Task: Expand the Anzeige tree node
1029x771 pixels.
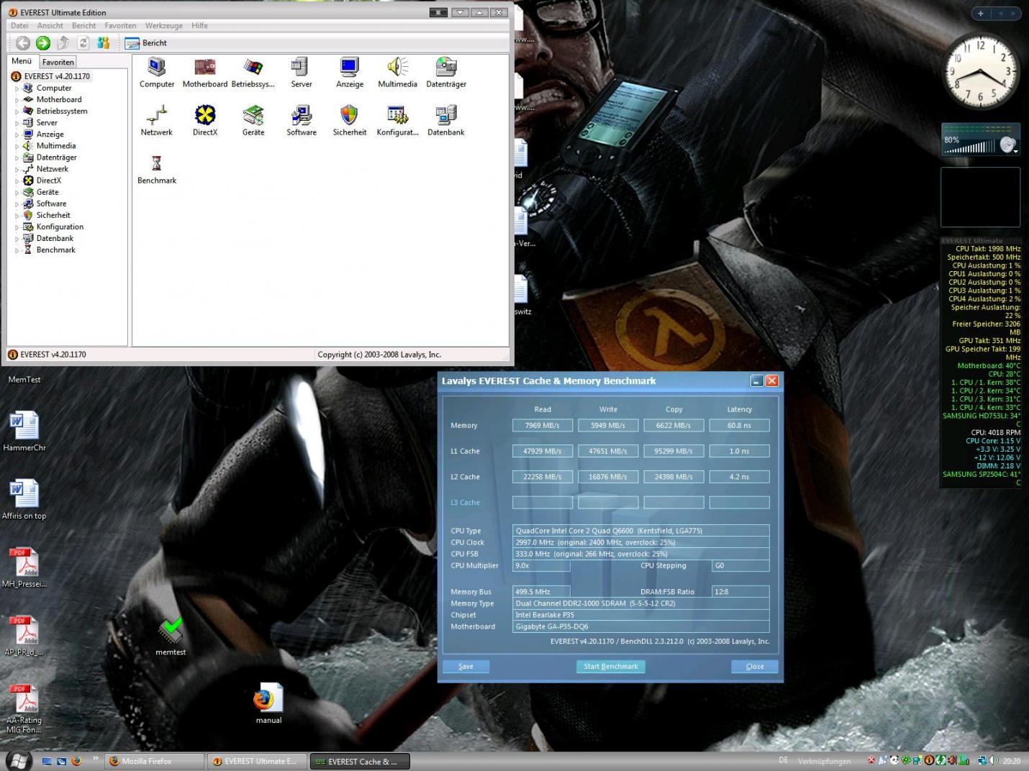Action: tap(17, 134)
